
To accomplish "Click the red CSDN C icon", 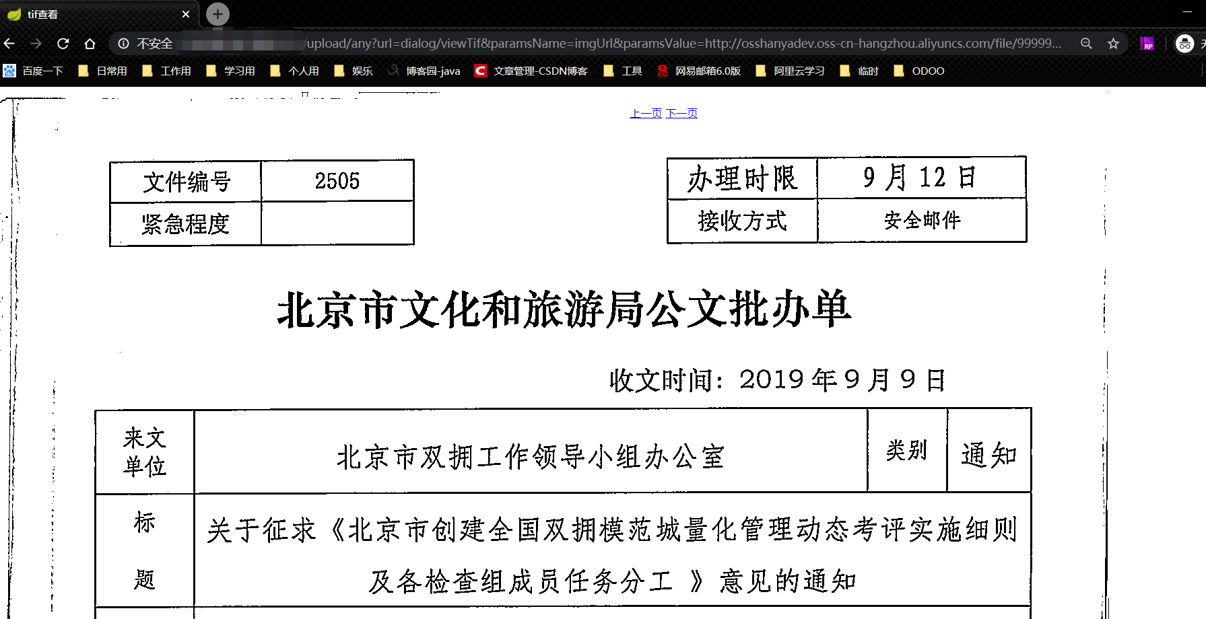I will pos(481,70).
